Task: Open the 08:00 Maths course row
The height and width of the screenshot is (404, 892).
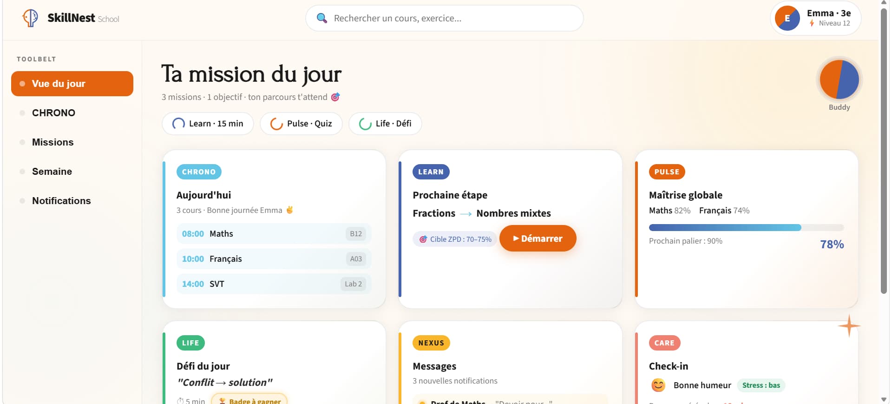Action: 274,234
